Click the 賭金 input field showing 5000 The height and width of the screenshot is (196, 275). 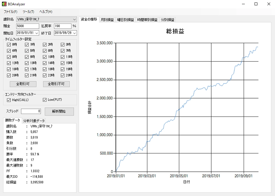click(x=27, y=26)
